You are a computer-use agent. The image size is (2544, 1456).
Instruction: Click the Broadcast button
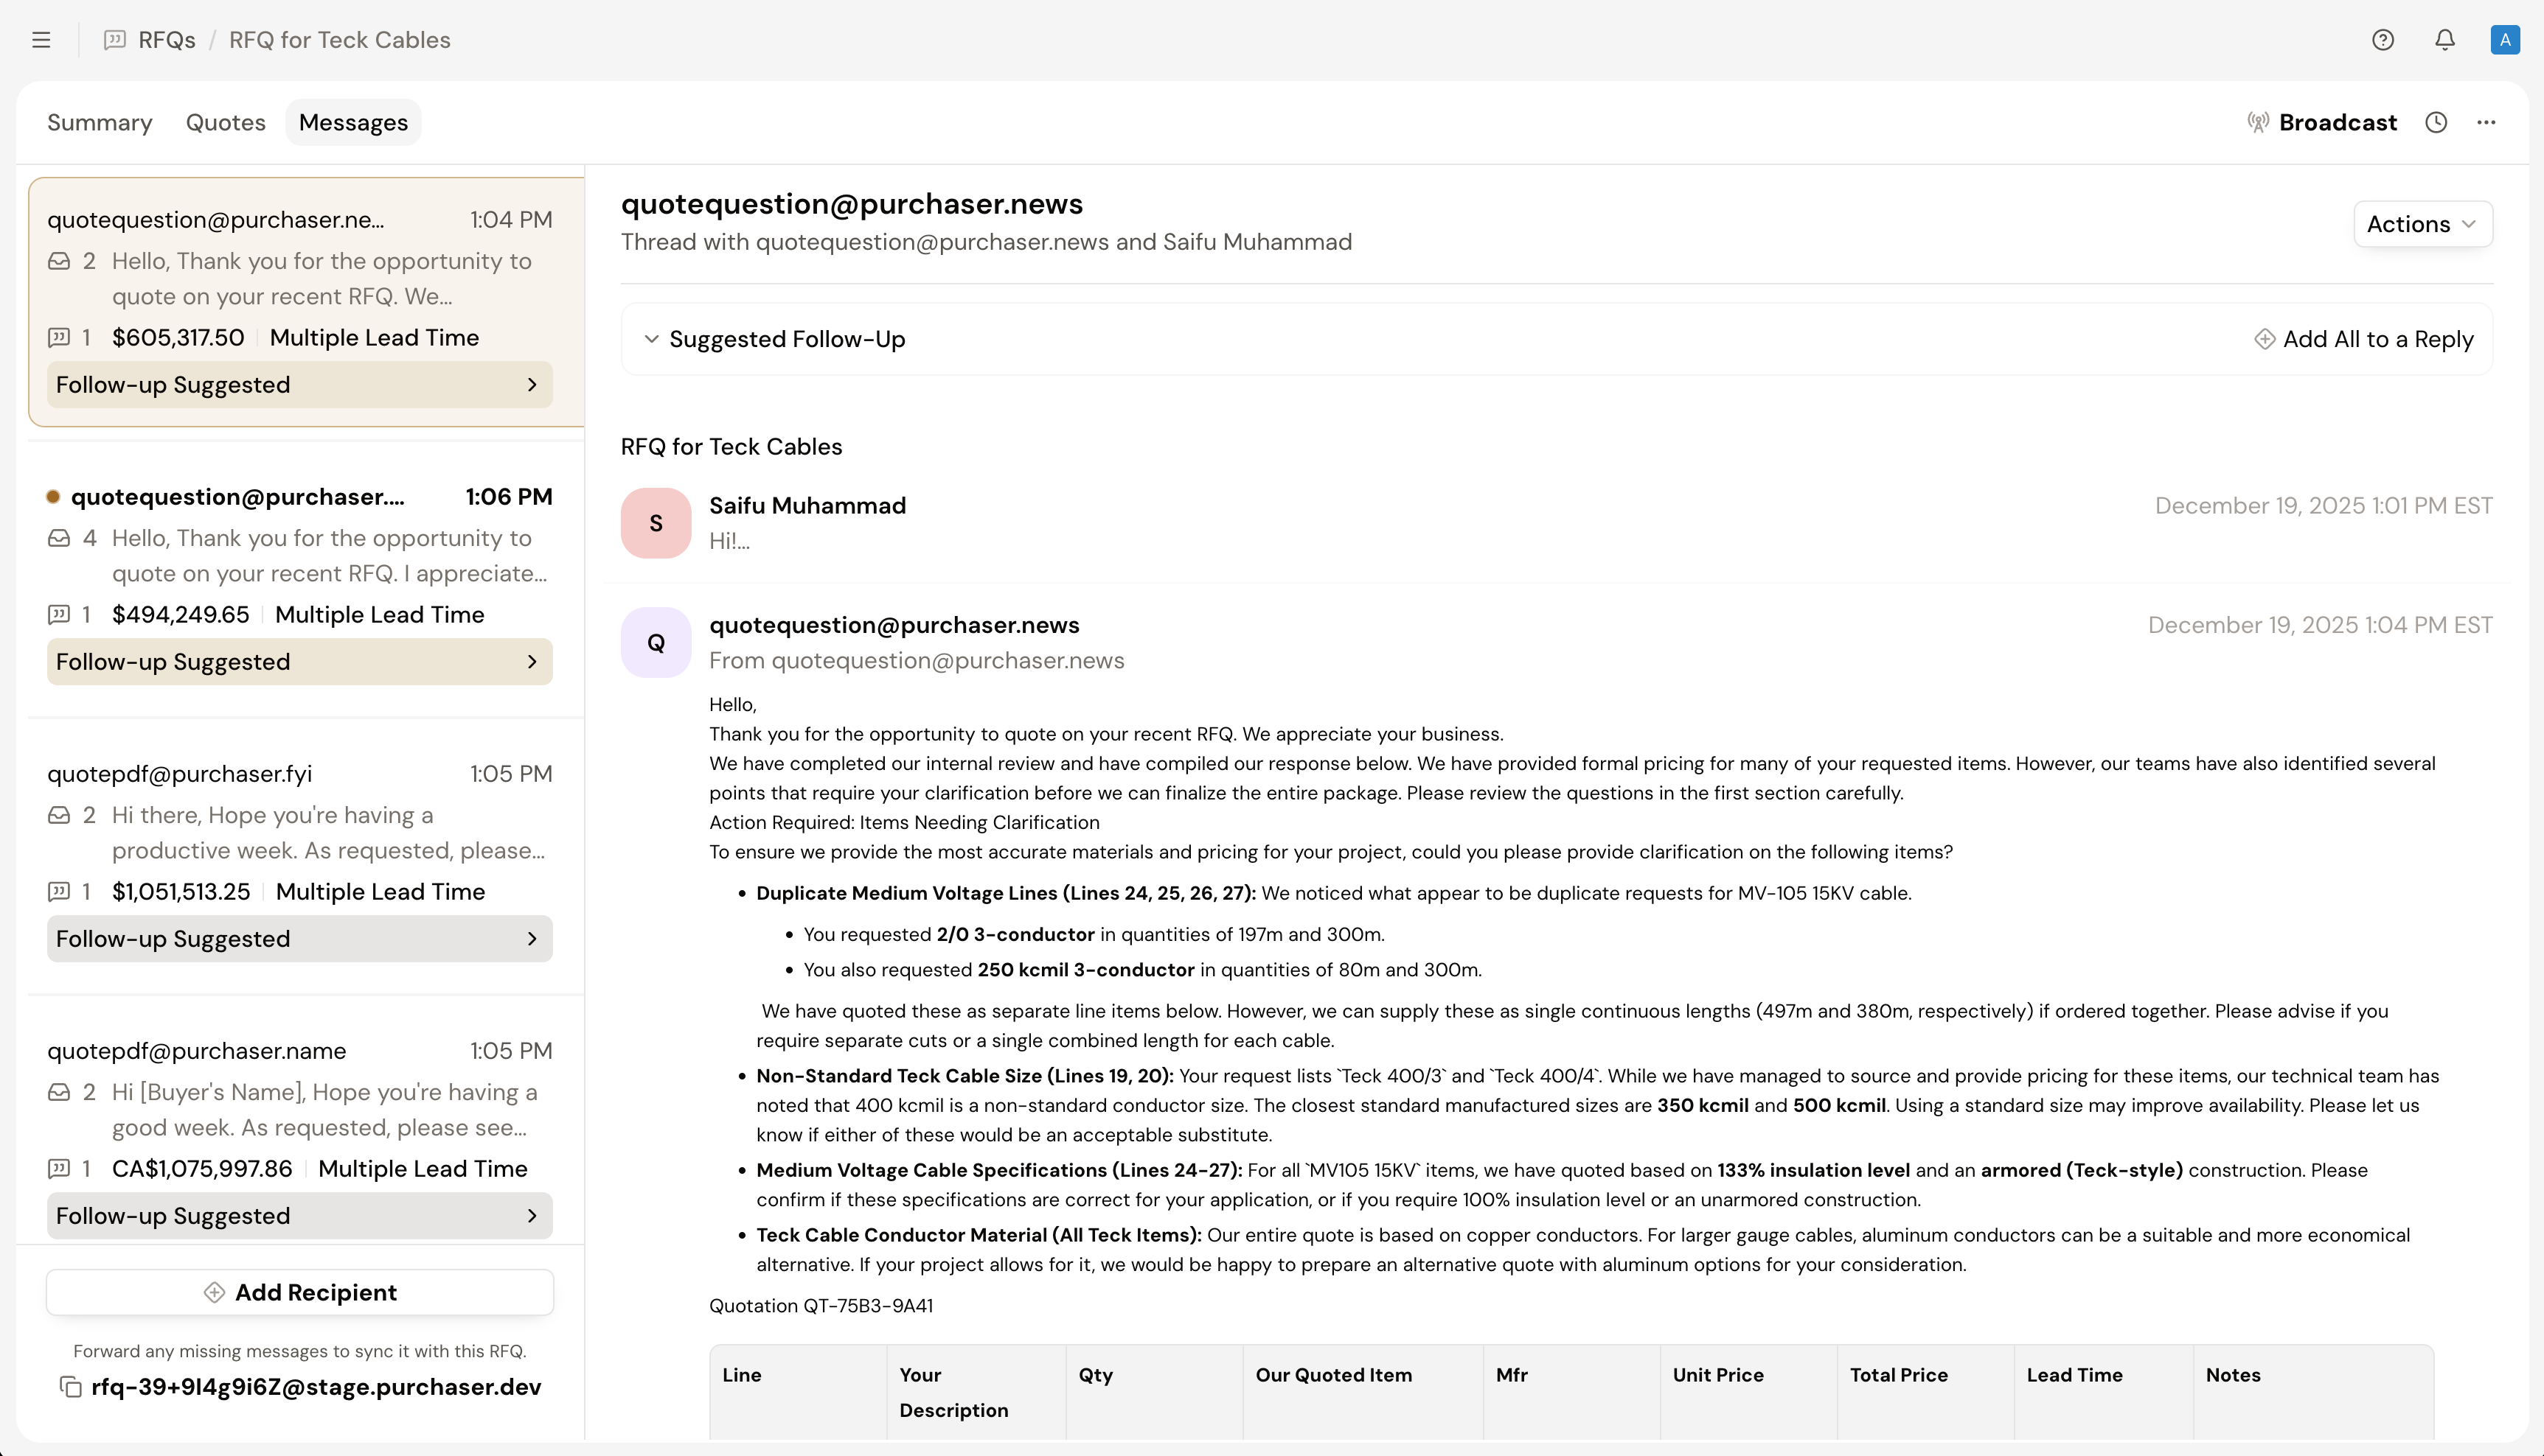tap(2322, 122)
